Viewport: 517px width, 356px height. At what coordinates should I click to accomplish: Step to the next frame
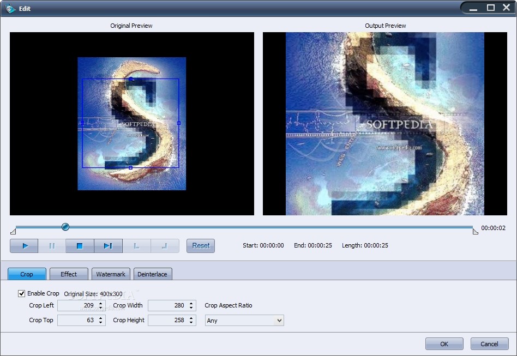[108, 246]
